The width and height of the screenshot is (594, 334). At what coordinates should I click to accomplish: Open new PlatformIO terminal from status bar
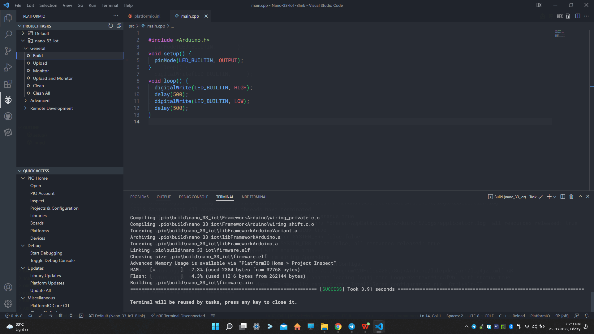81,316
